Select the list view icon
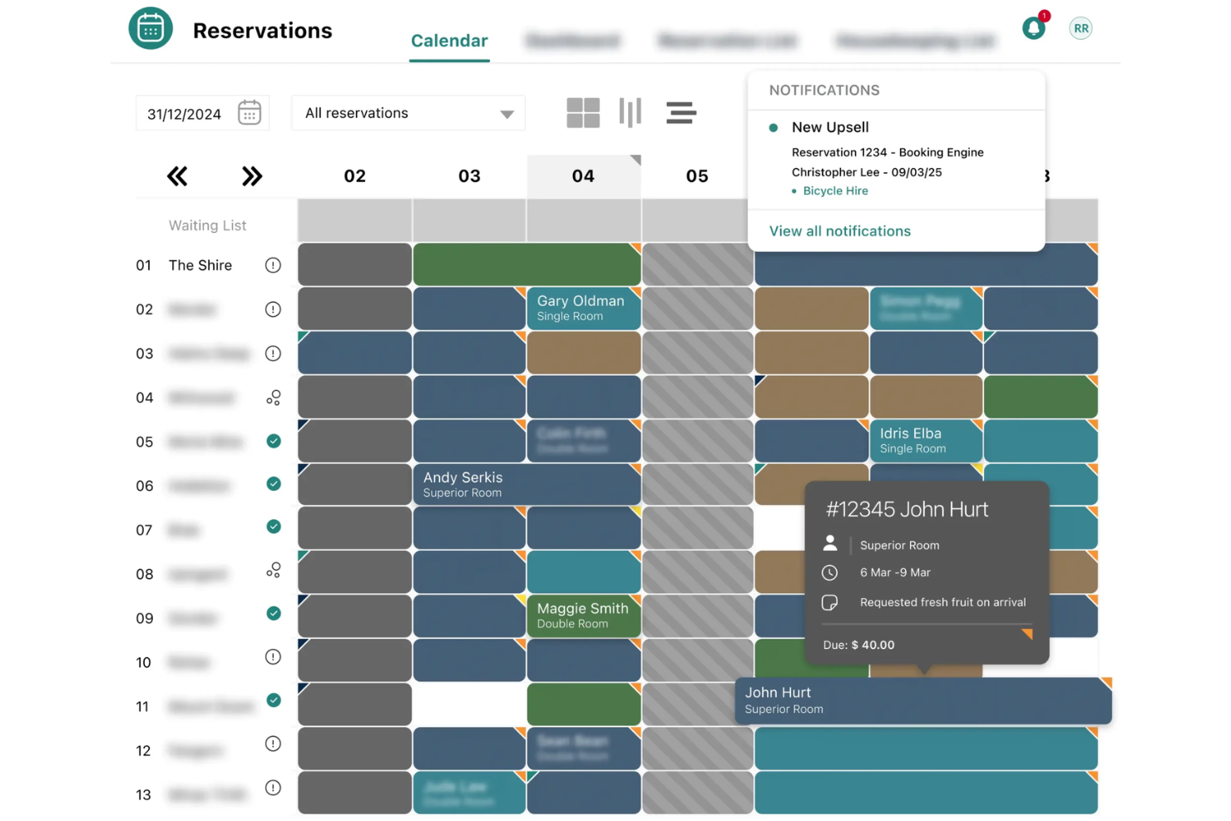The height and width of the screenshot is (821, 1231). (x=681, y=112)
